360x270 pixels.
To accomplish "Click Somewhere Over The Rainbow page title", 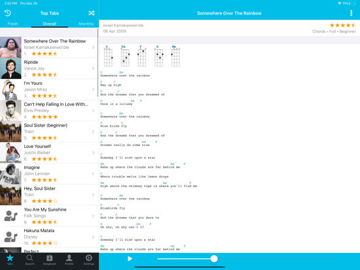I will (230, 13).
